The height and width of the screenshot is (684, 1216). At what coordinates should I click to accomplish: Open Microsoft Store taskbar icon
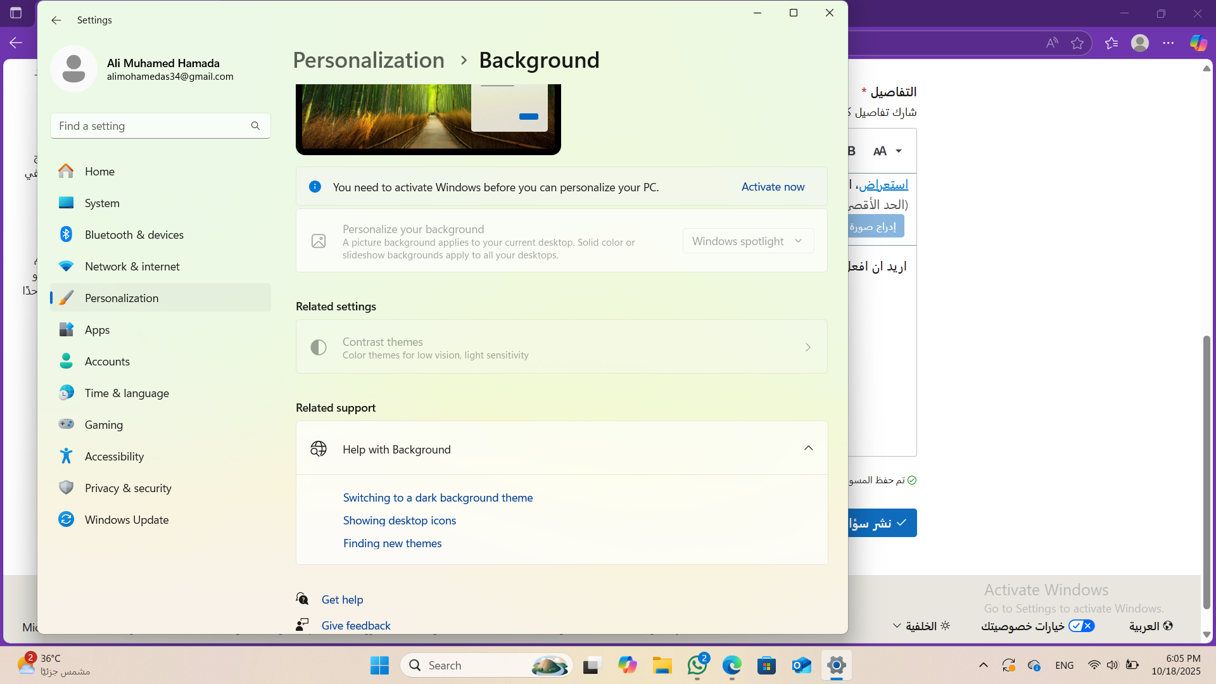[x=766, y=666]
